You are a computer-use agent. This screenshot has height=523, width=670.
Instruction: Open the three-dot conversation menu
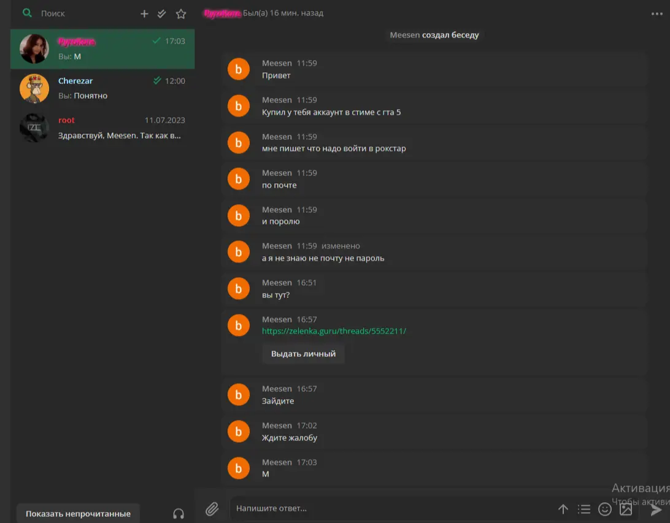[x=657, y=13]
